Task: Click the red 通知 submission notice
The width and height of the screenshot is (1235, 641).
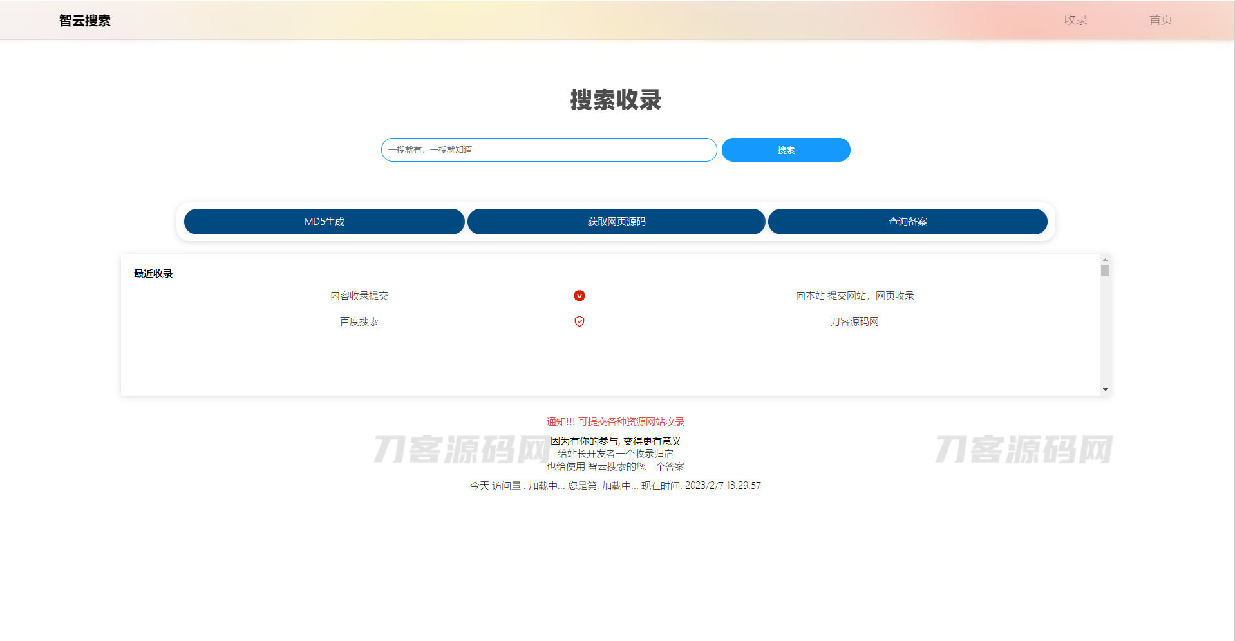Action: coord(614,421)
